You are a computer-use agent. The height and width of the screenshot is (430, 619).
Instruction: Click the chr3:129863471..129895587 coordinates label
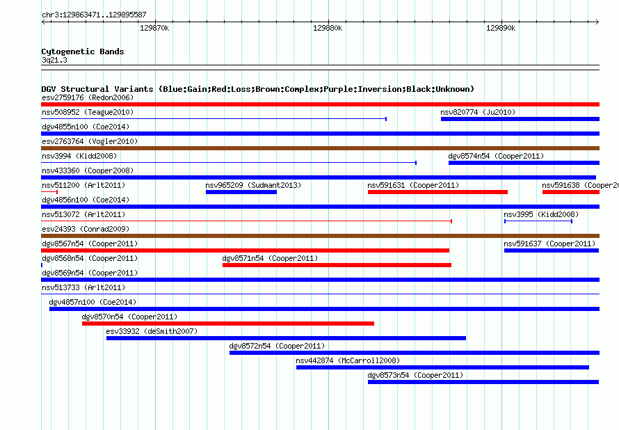pyautogui.click(x=94, y=15)
